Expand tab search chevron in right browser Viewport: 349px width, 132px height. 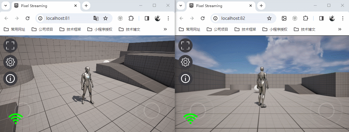tap(181, 6)
